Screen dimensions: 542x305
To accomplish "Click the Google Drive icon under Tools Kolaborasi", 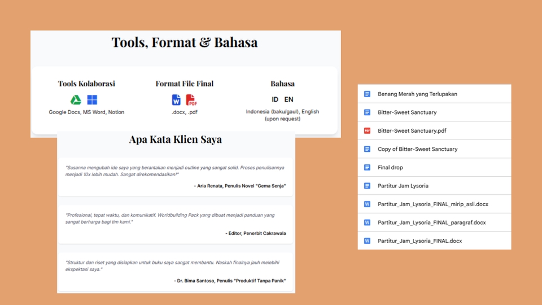I will [x=76, y=100].
